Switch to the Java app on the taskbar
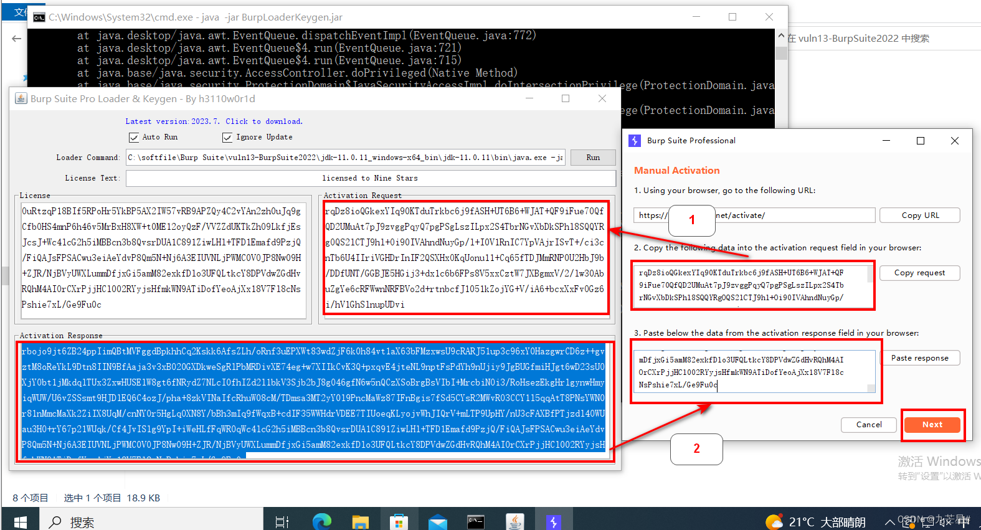The image size is (981, 530). click(x=515, y=522)
